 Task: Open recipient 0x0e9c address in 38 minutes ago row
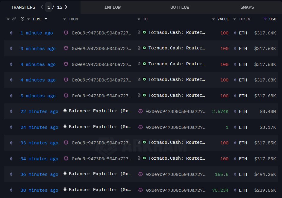point(176,190)
